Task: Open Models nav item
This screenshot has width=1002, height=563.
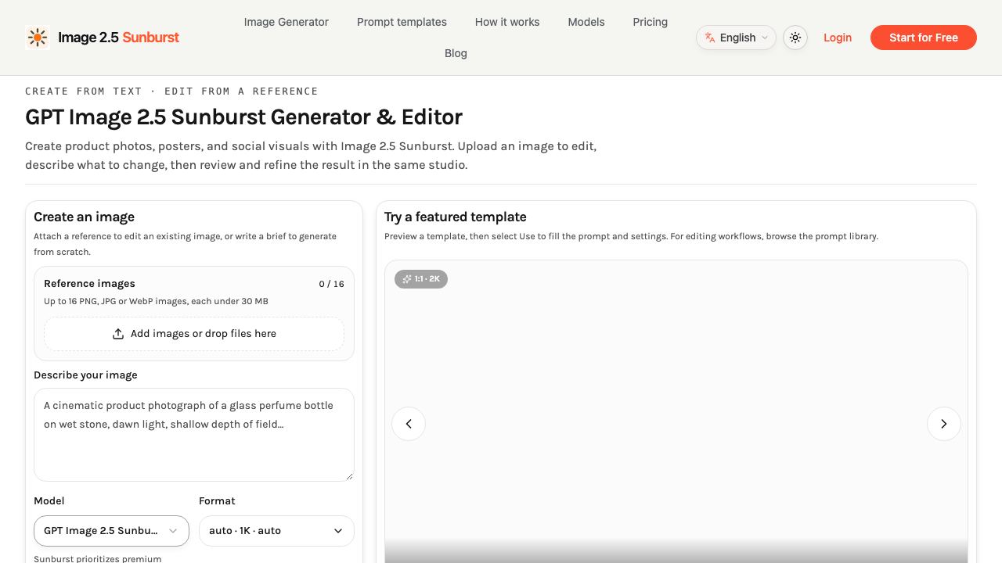Action: pos(586,22)
